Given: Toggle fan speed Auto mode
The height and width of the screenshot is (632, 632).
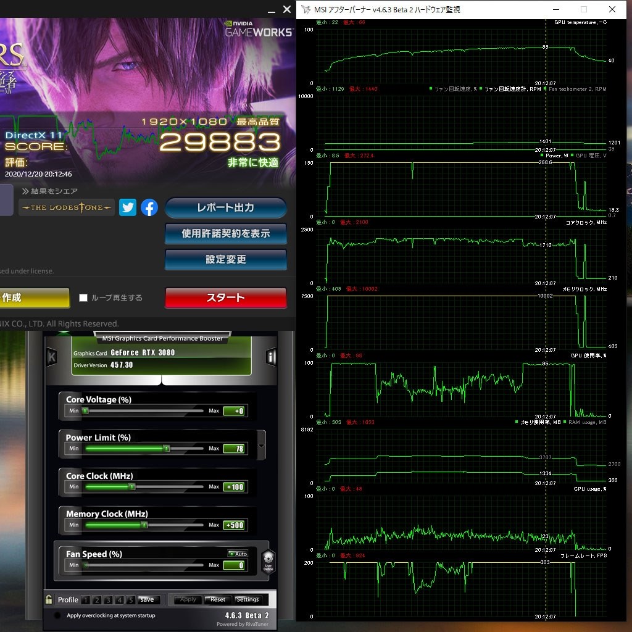Looking at the screenshot, I should (x=238, y=554).
